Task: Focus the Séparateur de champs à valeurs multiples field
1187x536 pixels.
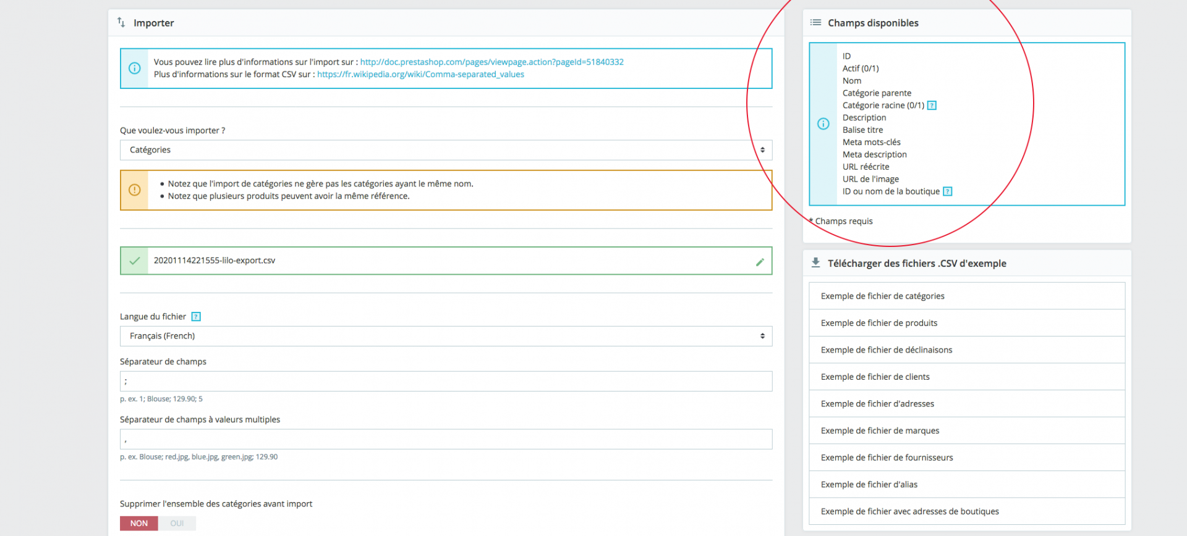Action: [x=446, y=439]
